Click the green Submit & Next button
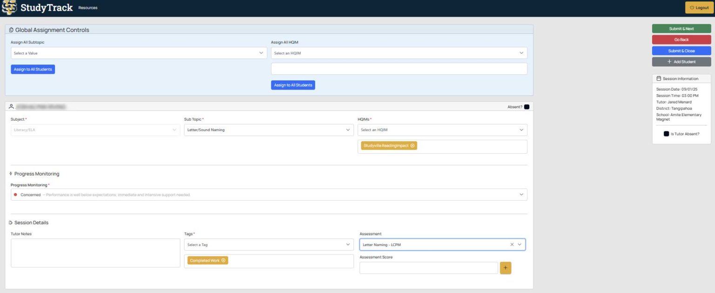715x293 pixels. coord(681,29)
